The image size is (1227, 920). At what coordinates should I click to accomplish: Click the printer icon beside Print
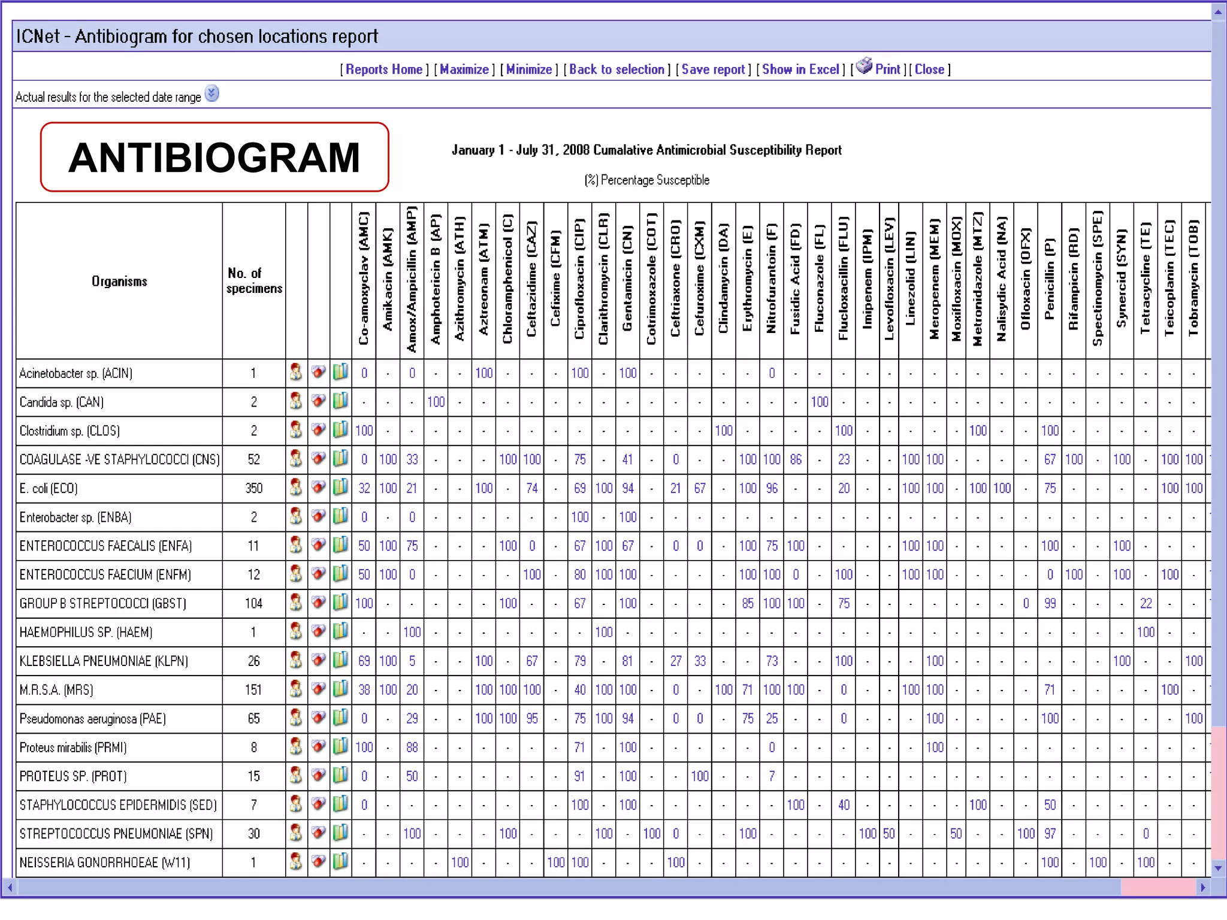864,65
